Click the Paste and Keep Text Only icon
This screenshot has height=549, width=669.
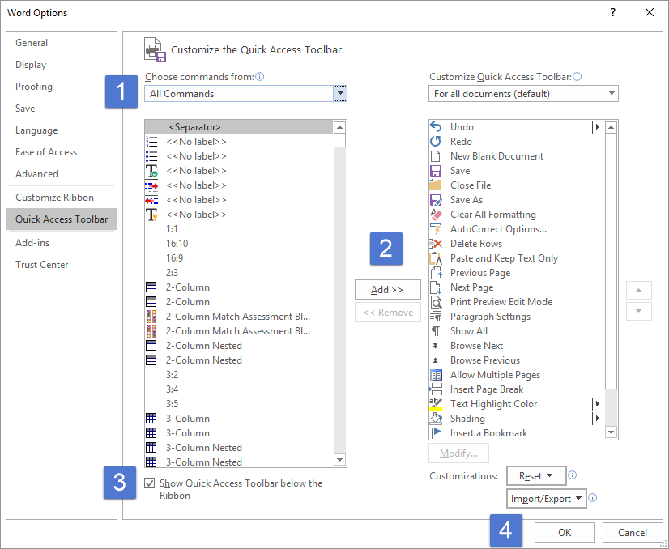click(x=436, y=258)
